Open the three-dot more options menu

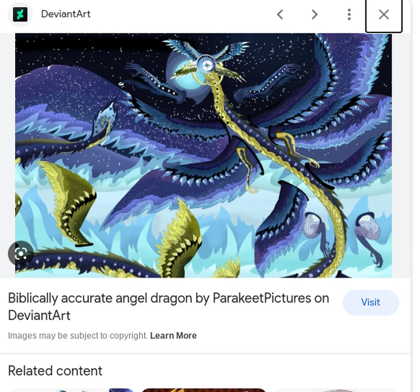[x=349, y=14]
